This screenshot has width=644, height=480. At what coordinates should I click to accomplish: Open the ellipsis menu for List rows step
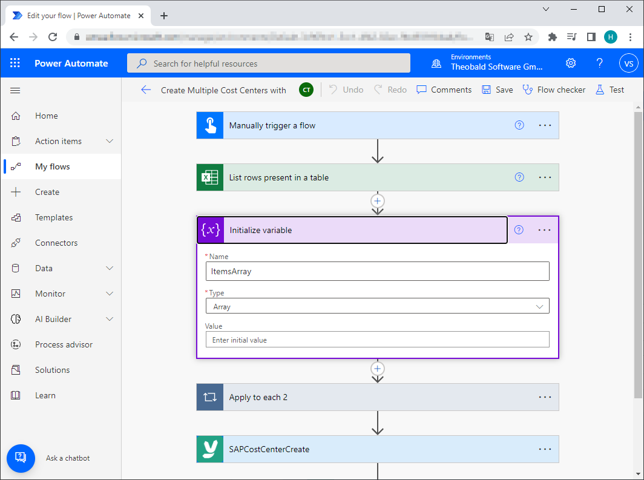(545, 177)
